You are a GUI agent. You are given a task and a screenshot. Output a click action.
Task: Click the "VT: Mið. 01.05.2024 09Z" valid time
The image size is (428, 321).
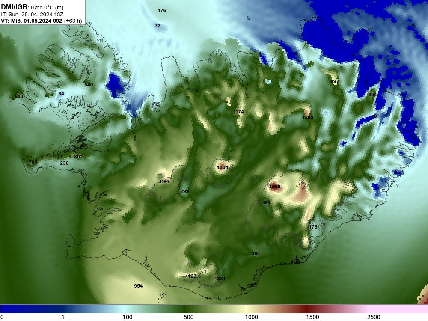pos(32,21)
